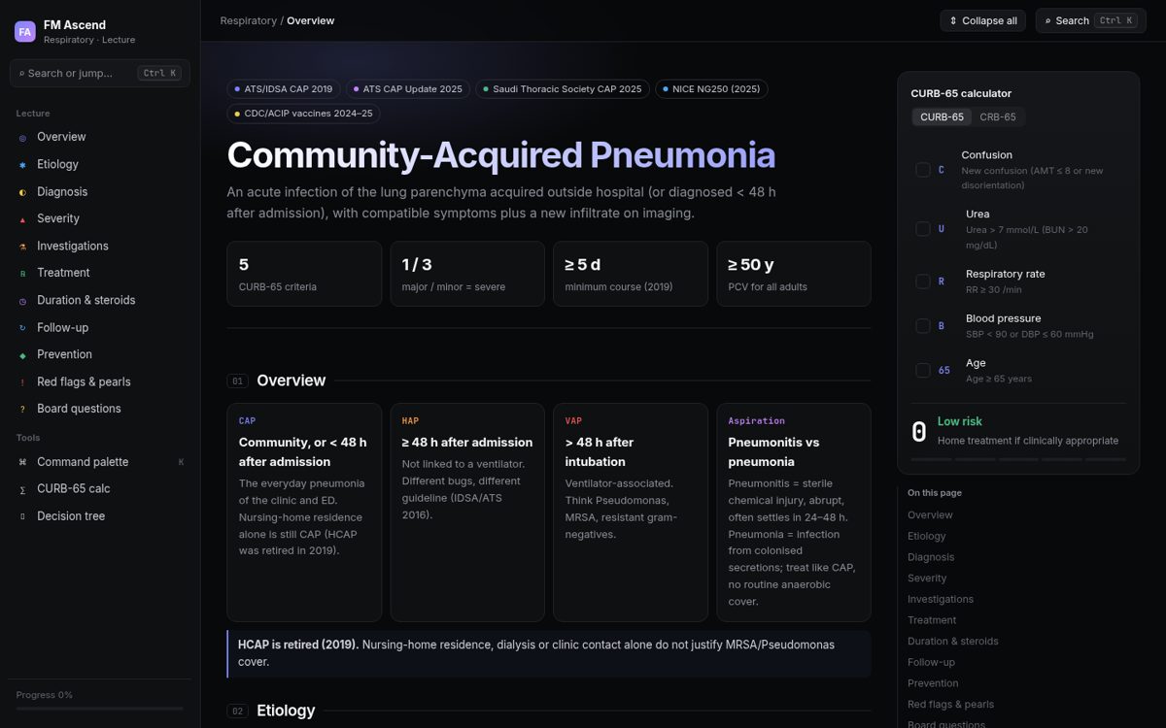Image resolution: width=1166 pixels, height=728 pixels.
Task: Open Follow-up via its sidebar icon
Action: (22, 328)
